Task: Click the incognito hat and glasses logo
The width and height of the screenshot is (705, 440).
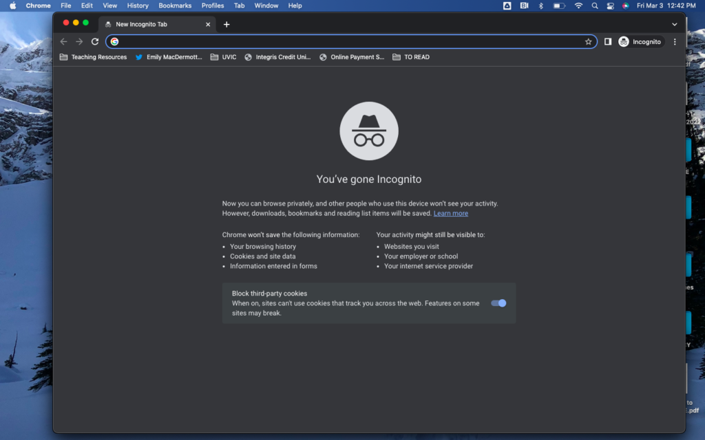Action: click(x=369, y=131)
